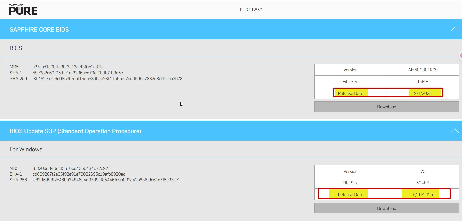Select the SHA-256 hash starting with 8b452ea7
Viewport: 462px width, 221px height.
[x=108, y=79]
